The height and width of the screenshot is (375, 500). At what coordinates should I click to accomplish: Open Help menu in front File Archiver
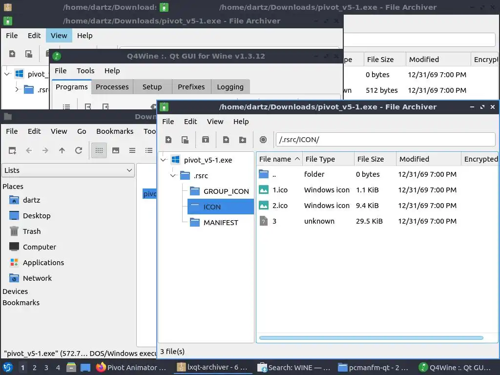(241, 122)
